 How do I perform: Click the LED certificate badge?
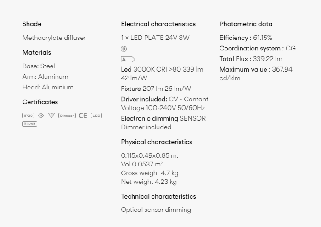pos(96,116)
